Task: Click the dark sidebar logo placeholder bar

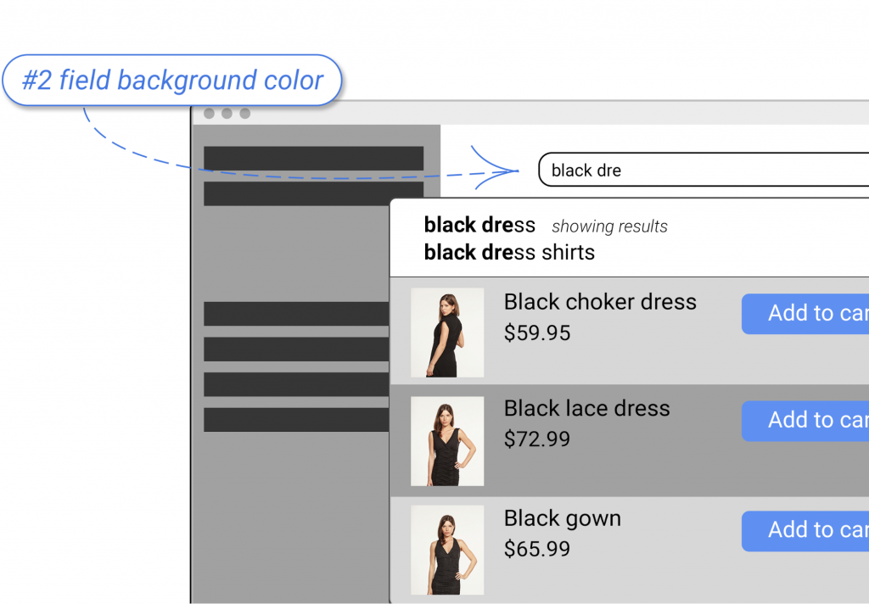Action: 313,157
